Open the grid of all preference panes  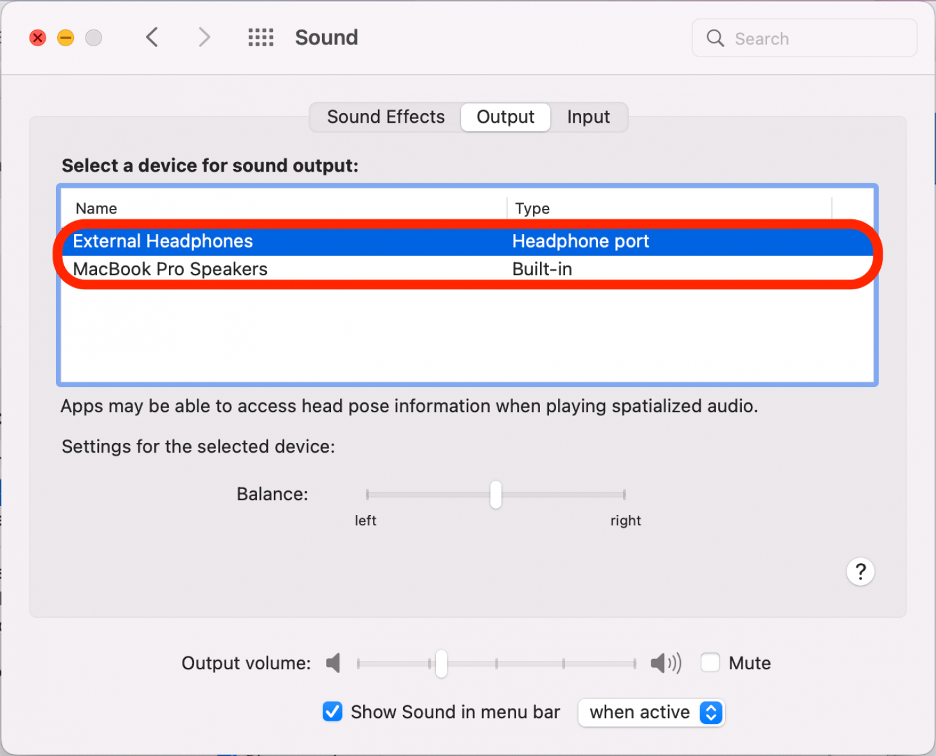[x=260, y=37]
